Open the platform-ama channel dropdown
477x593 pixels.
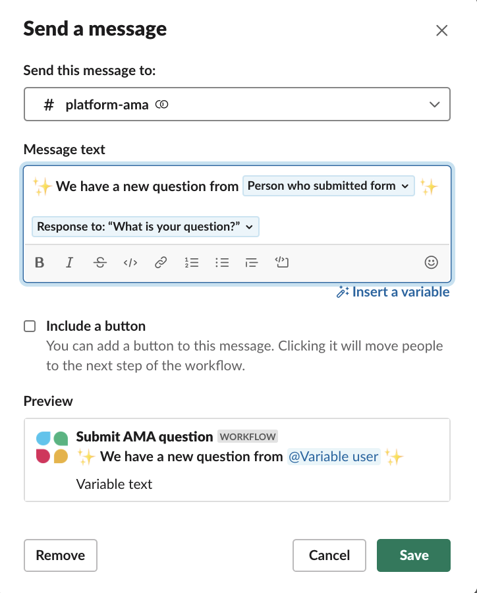pos(237,104)
